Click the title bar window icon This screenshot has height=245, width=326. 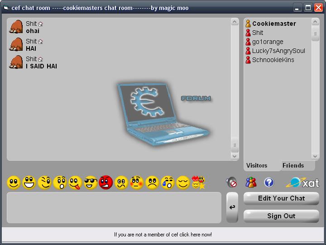coord(6,8)
